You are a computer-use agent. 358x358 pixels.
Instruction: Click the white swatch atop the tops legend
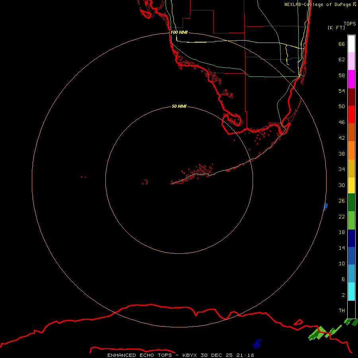(x=351, y=44)
